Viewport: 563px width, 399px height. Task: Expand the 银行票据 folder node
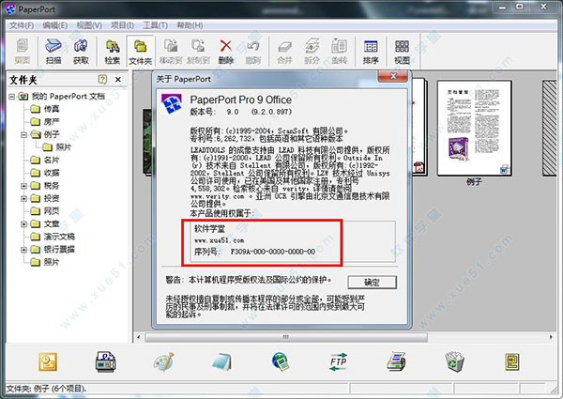23,249
